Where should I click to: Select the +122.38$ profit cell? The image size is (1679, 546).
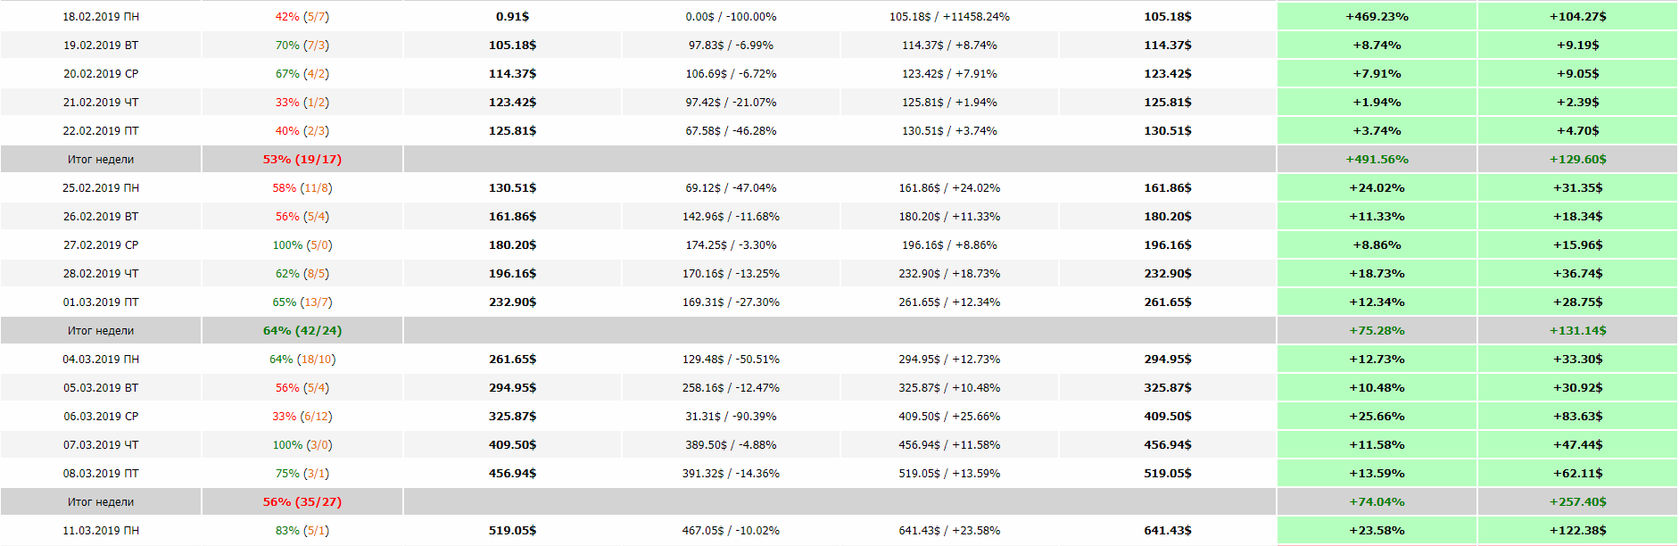click(1577, 531)
